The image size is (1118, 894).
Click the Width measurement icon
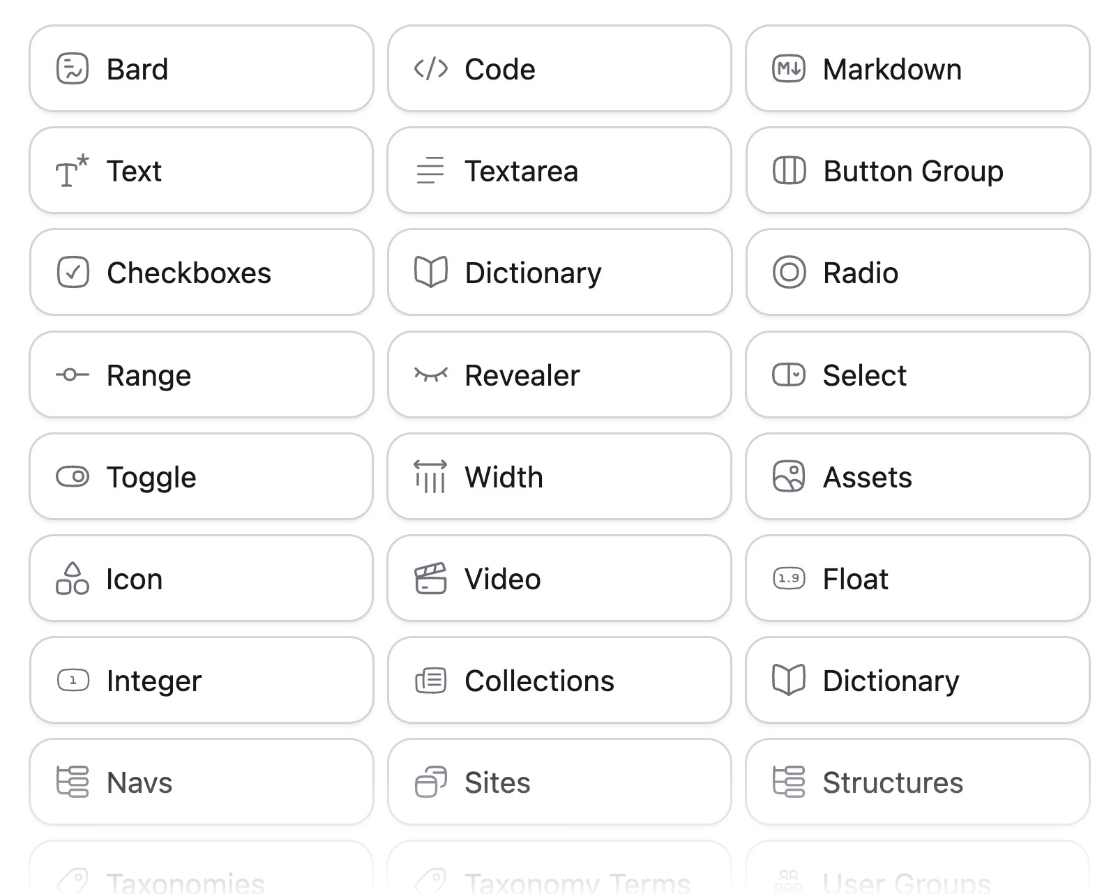tap(430, 476)
